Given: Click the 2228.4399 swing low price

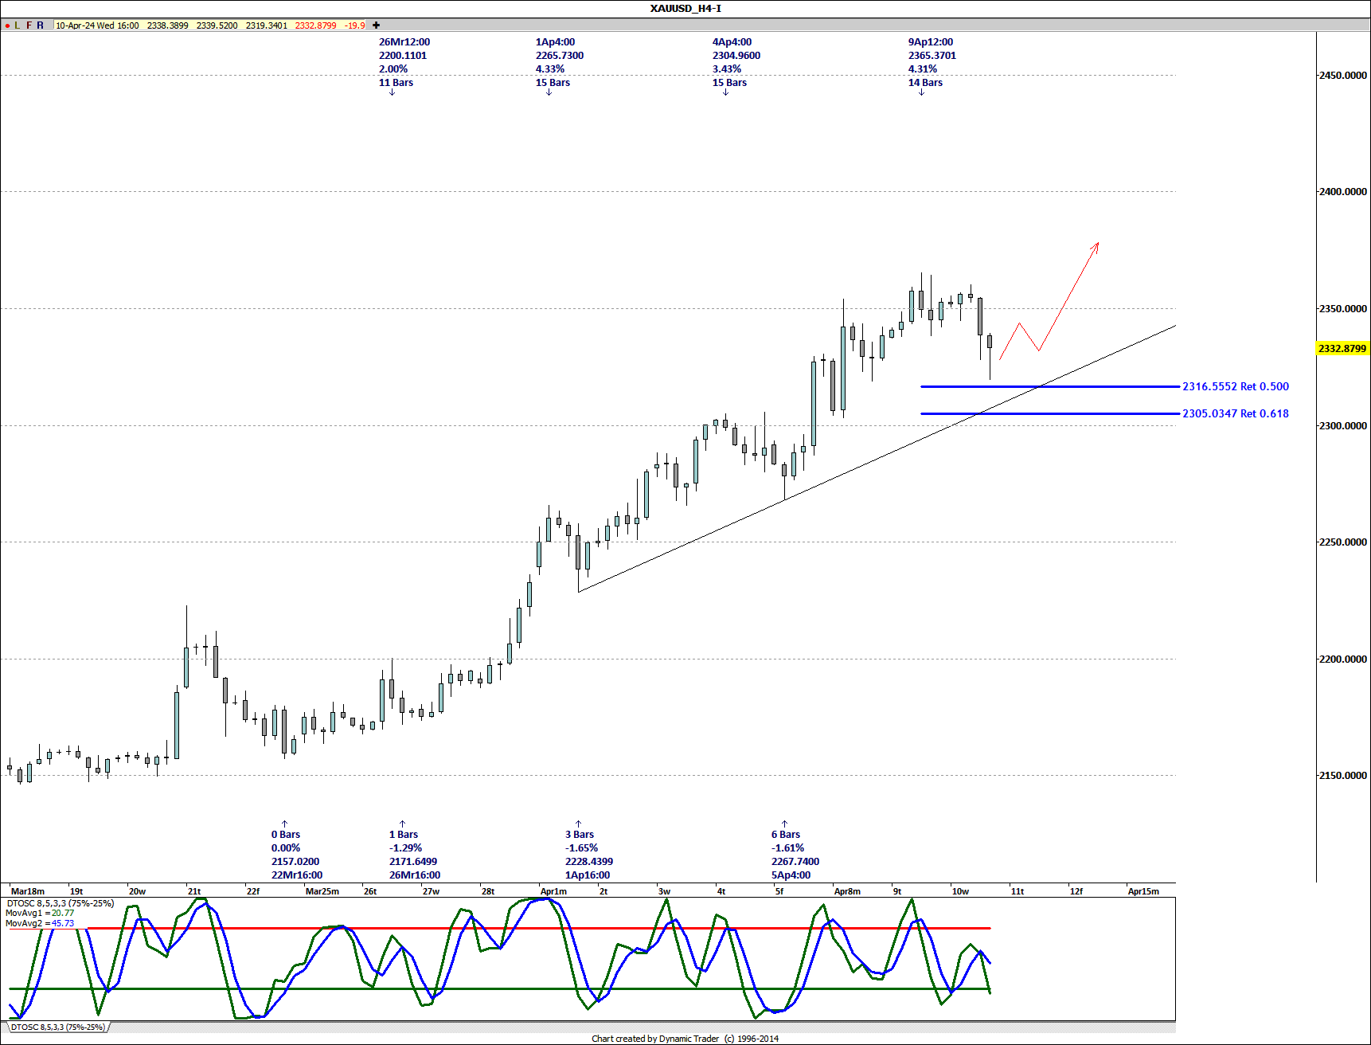Looking at the screenshot, I should [589, 862].
